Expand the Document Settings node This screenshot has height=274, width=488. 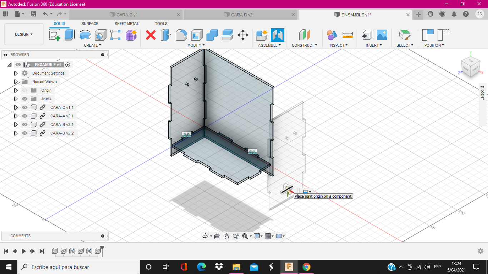16,73
